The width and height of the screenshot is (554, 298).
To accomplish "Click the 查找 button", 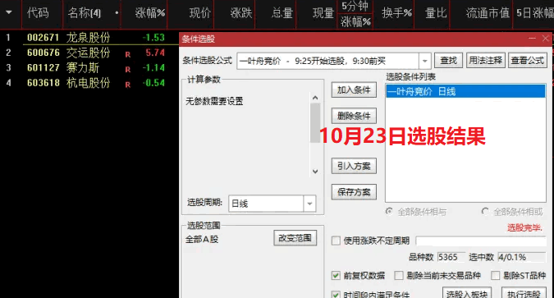I will [448, 61].
